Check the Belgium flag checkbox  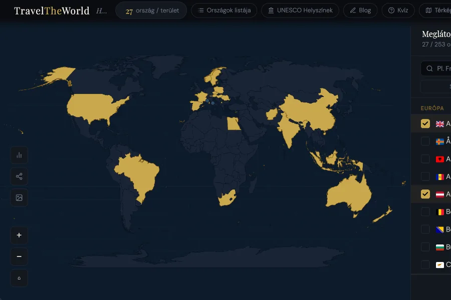[425, 212]
